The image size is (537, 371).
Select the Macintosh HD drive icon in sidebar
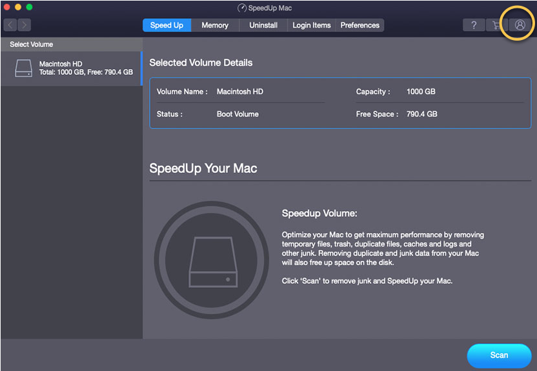click(24, 68)
